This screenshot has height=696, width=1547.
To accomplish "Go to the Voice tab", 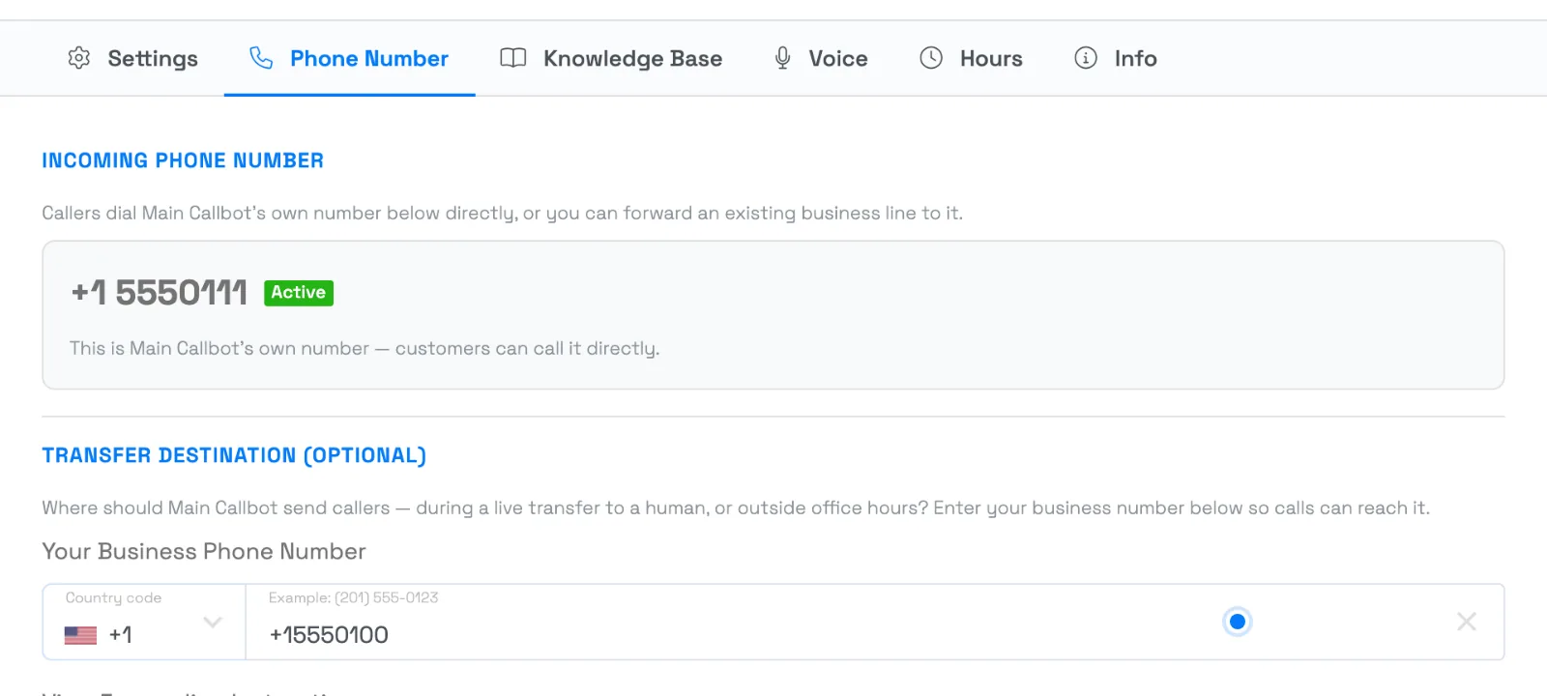I will click(x=822, y=58).
